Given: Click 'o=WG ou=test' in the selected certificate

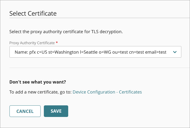Looking at the screenshot, I should (114, 52).
